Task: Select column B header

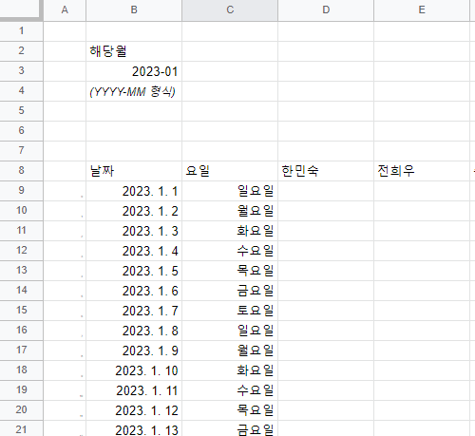Action: click(134, 10)
